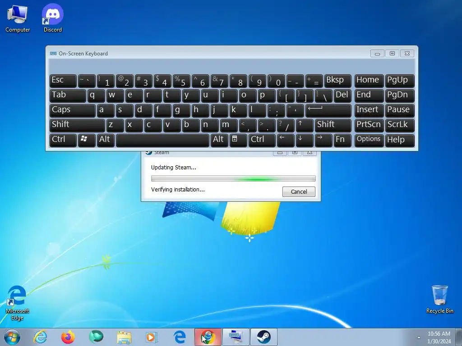
Task: Select the On-Screen Keyboard taskbar item
Action: pyautogui.click(x=236, y=337)
